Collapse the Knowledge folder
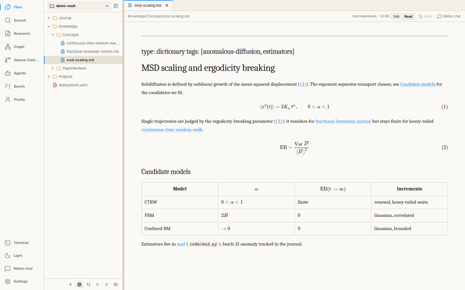The height and width of the screenshot is (290, 465). pos(83,26)
